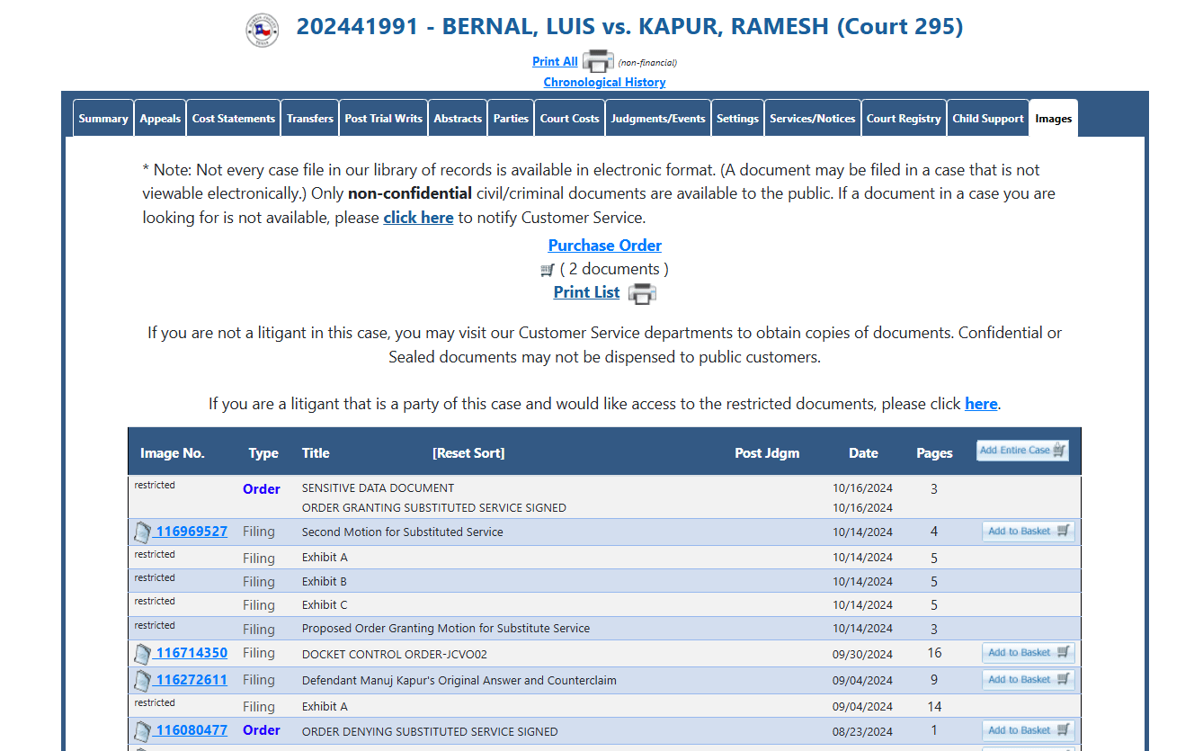Click the SENSITIVE DATA DOCUMENT title text
The width and height of the screenshot is (1203, 751).
tap(378, 488)
